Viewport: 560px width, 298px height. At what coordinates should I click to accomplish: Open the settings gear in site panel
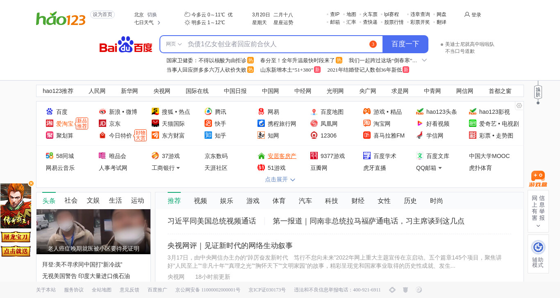click(519, 106)
